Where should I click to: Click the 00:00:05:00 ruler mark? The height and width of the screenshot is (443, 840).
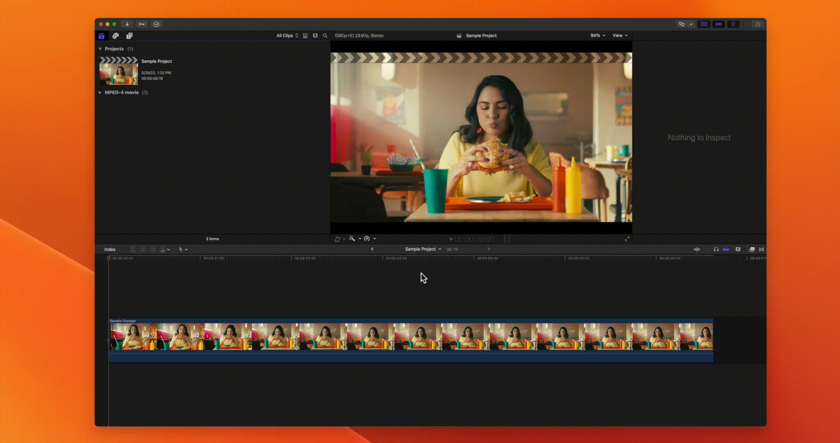579,258
